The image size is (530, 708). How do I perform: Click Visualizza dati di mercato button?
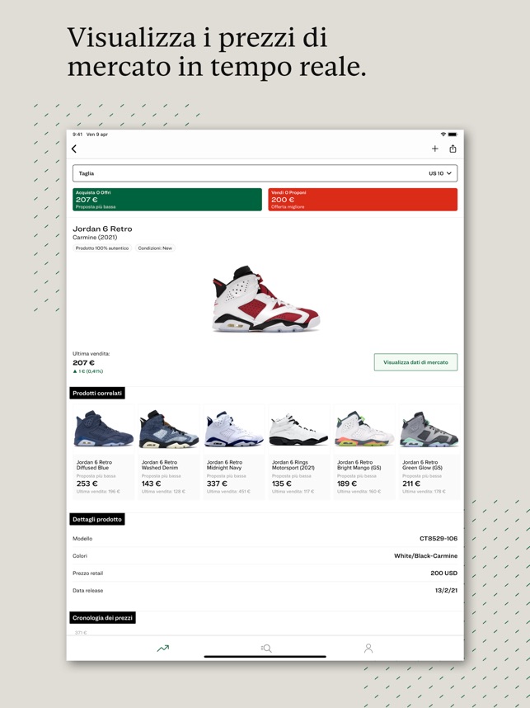(416, 362)
